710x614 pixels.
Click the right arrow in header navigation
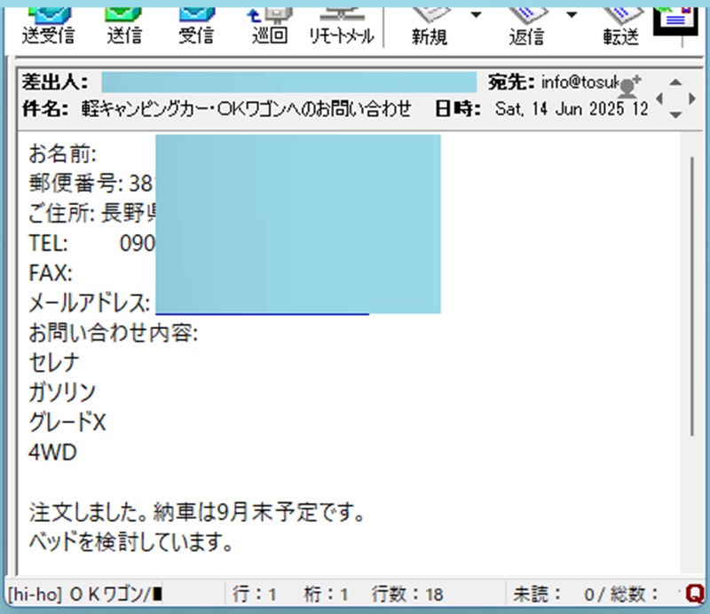(691, 97)
